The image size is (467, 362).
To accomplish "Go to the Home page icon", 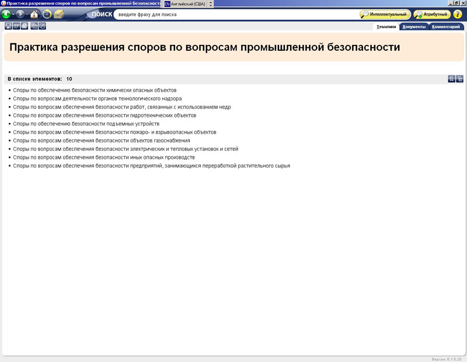I will tap(34, 14).
